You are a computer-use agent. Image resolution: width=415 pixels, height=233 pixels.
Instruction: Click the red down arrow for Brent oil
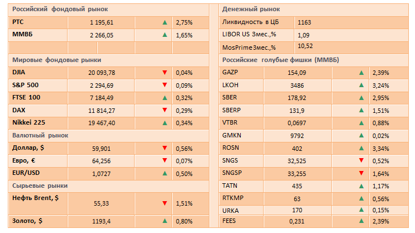[x=165, y=203]
